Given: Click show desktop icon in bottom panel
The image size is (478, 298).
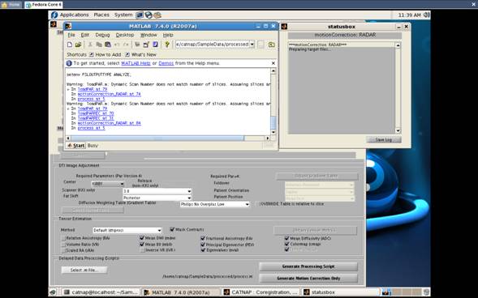Looking at the screenshot, I should pyautogui.click(x=53, y=292).
